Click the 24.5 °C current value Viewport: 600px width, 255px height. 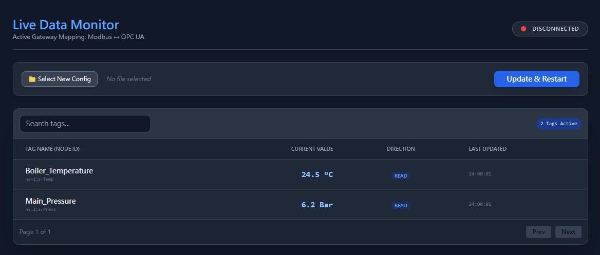pyautogui.click(x=317, y=174)
